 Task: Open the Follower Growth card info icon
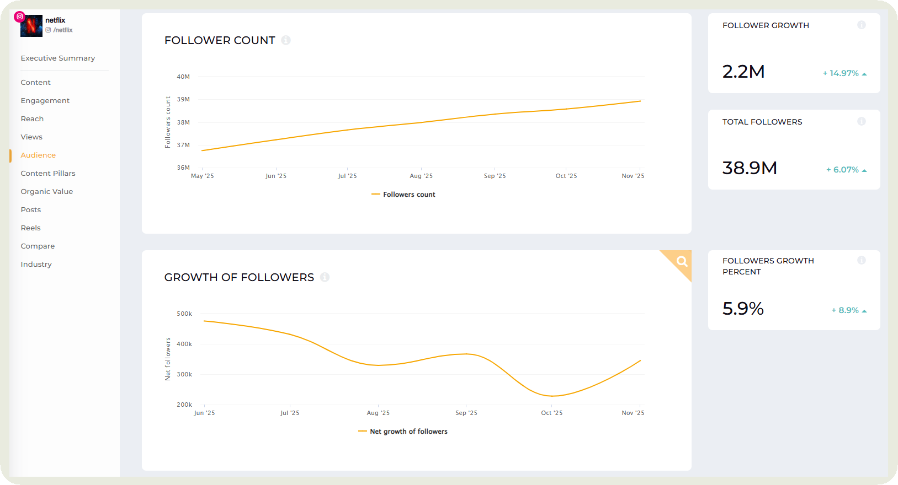tap(862, 25)
